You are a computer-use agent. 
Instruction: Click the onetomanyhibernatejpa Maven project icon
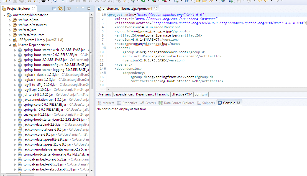click(9, 15)
